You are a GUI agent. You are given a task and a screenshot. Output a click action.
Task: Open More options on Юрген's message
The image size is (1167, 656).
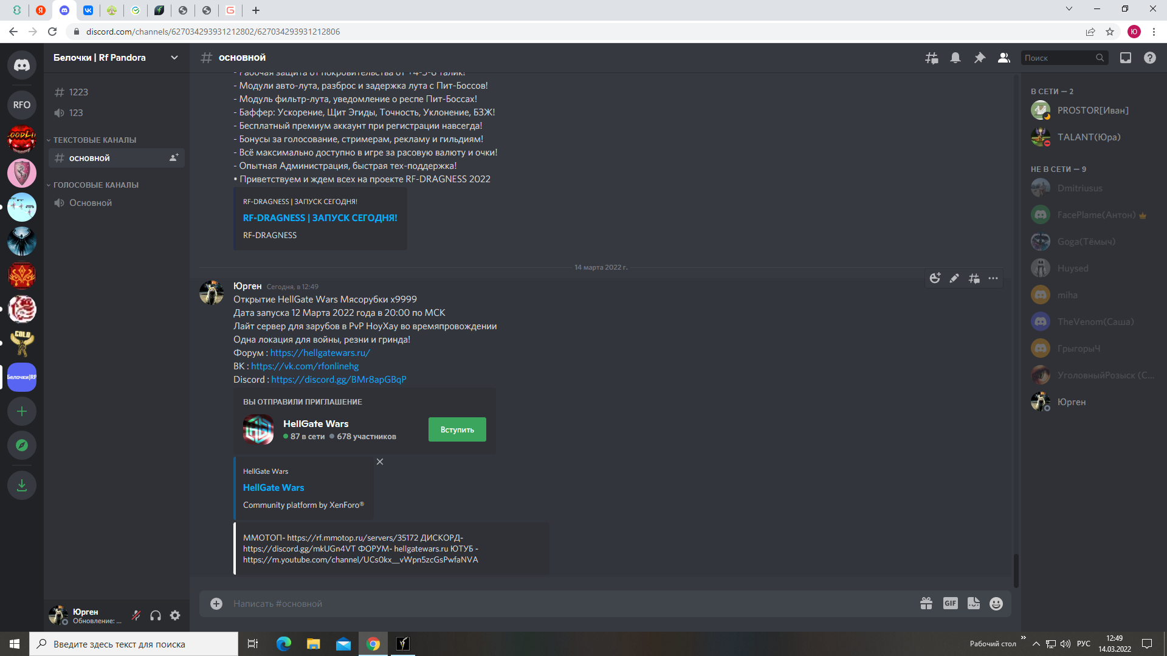pos(993,278)
